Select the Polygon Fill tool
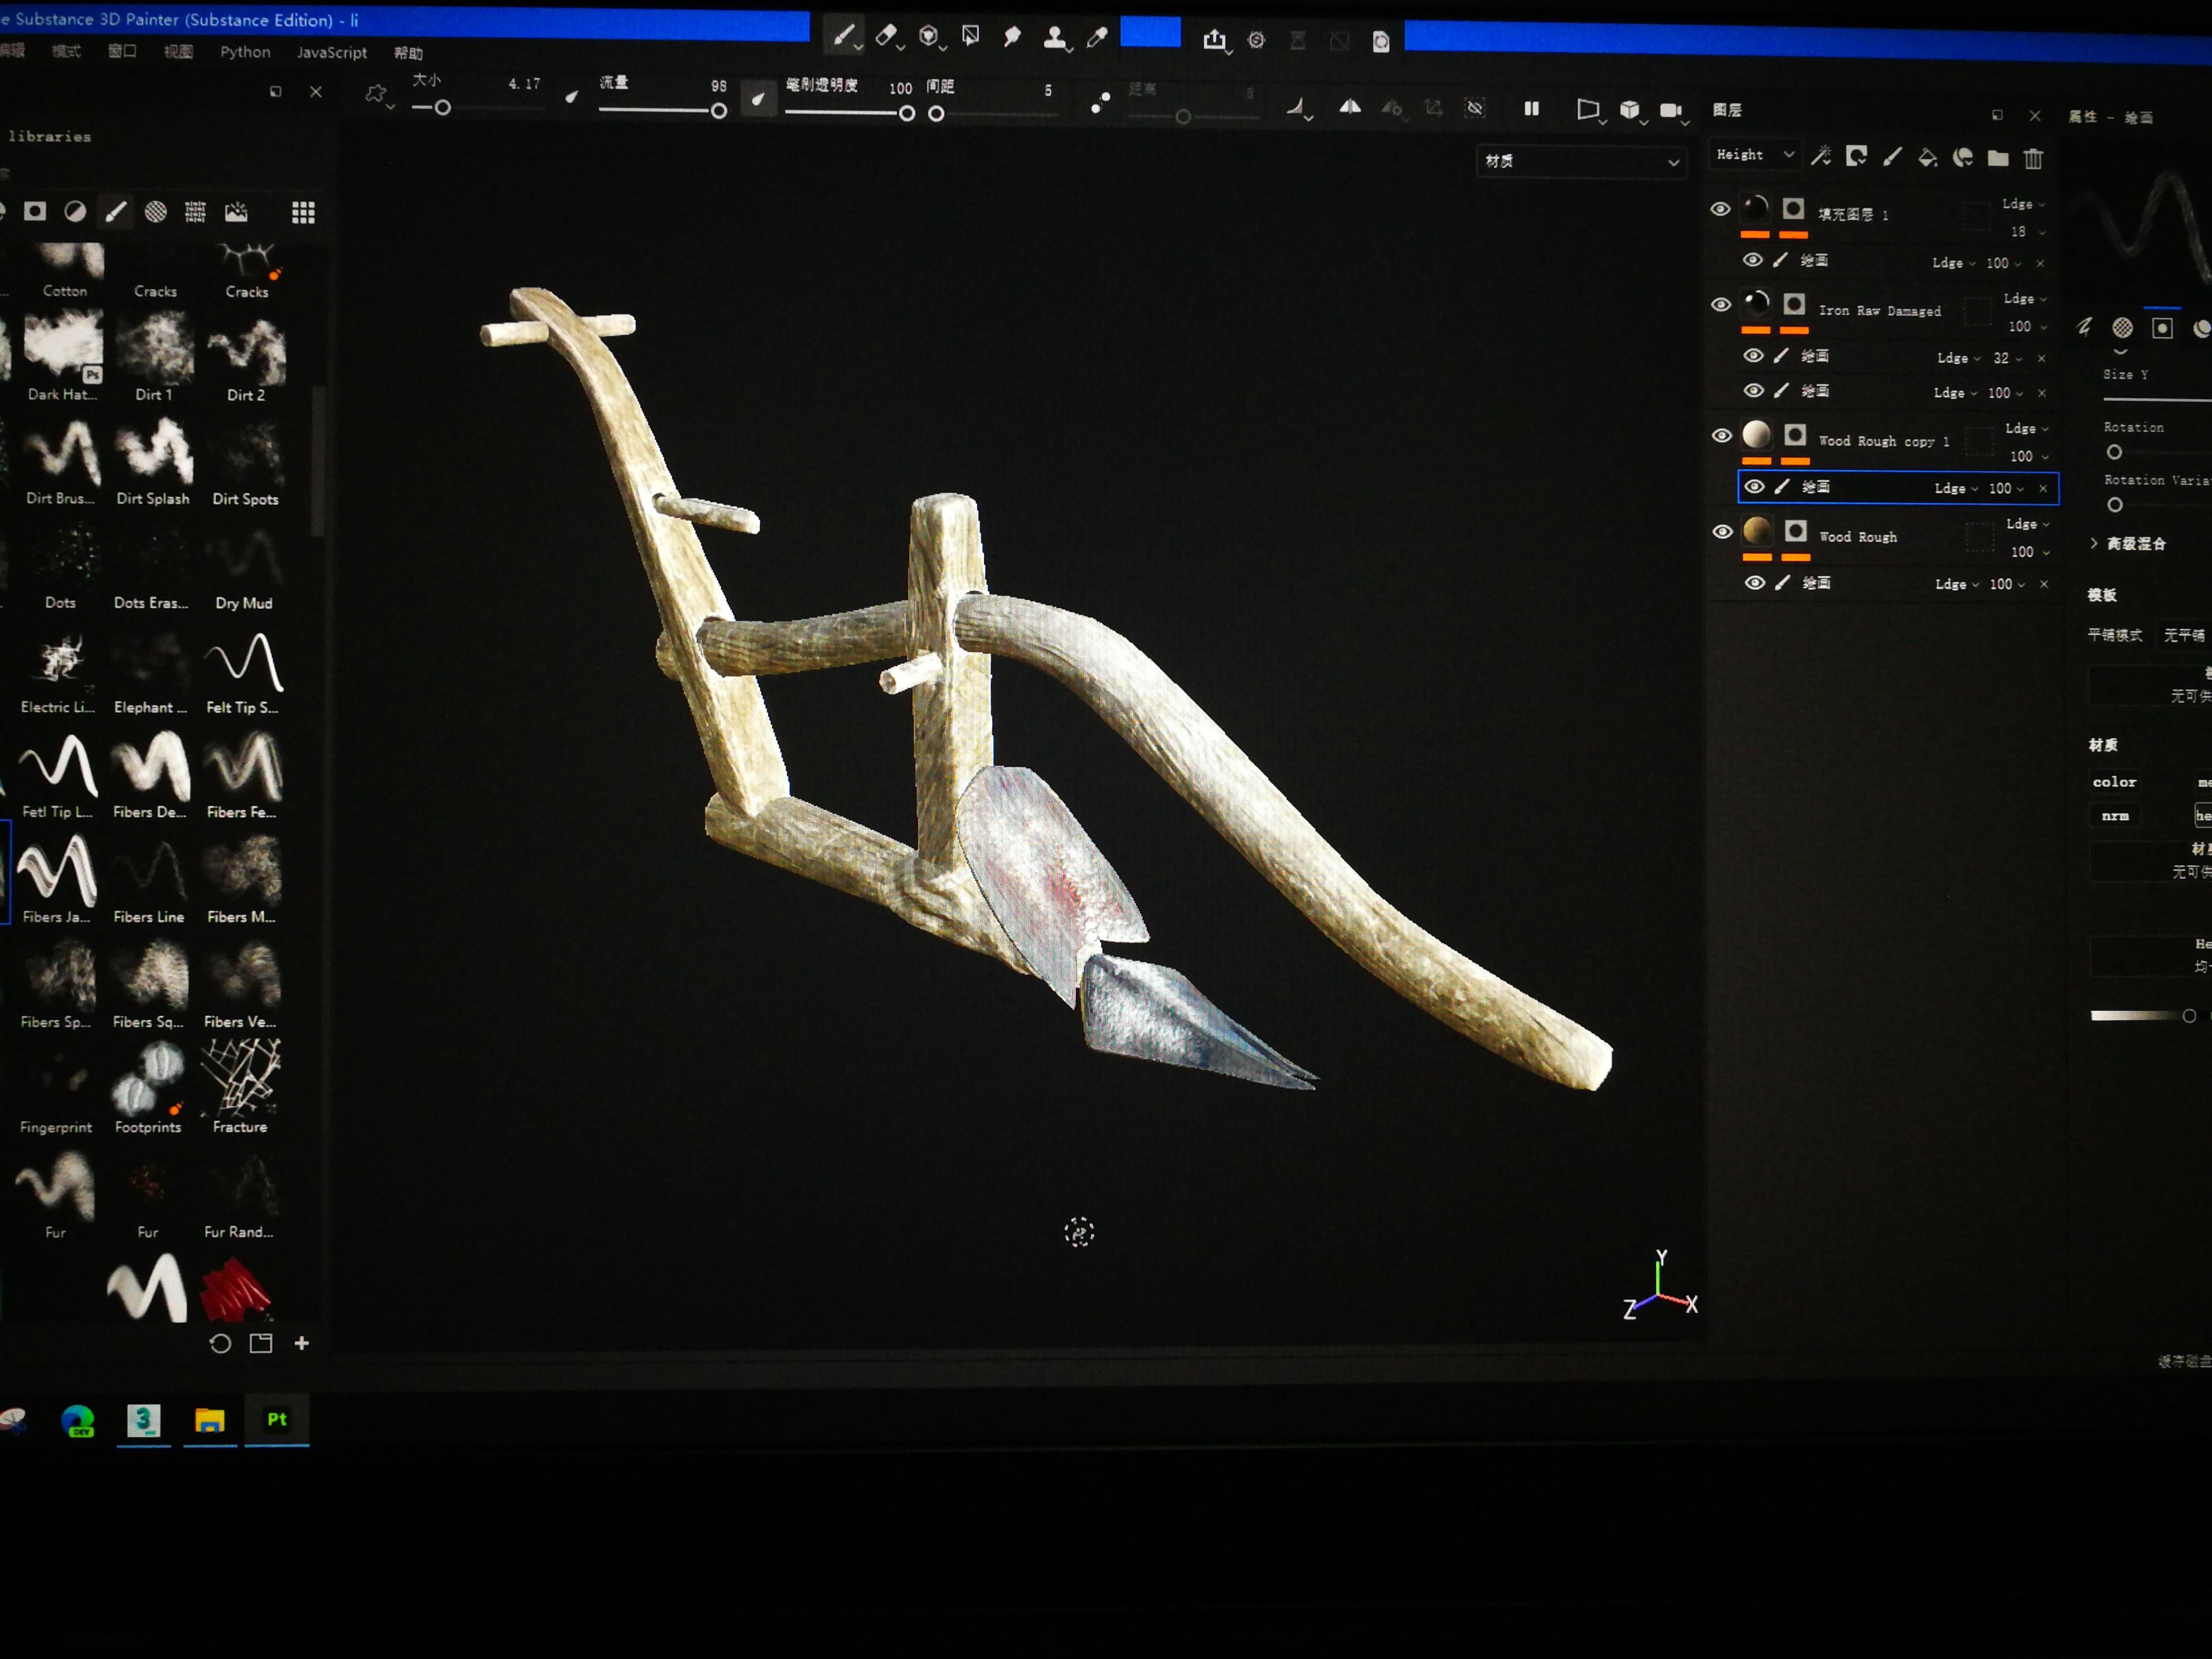The width and height of the screenshot is (2212, 1659). pyautogui.click(x=970, y=37)
